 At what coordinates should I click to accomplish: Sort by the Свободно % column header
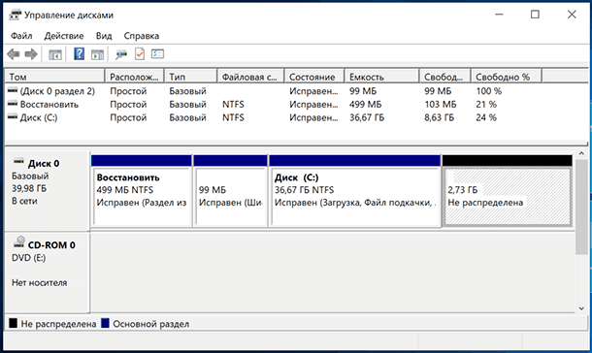click(x=507, y=77)
